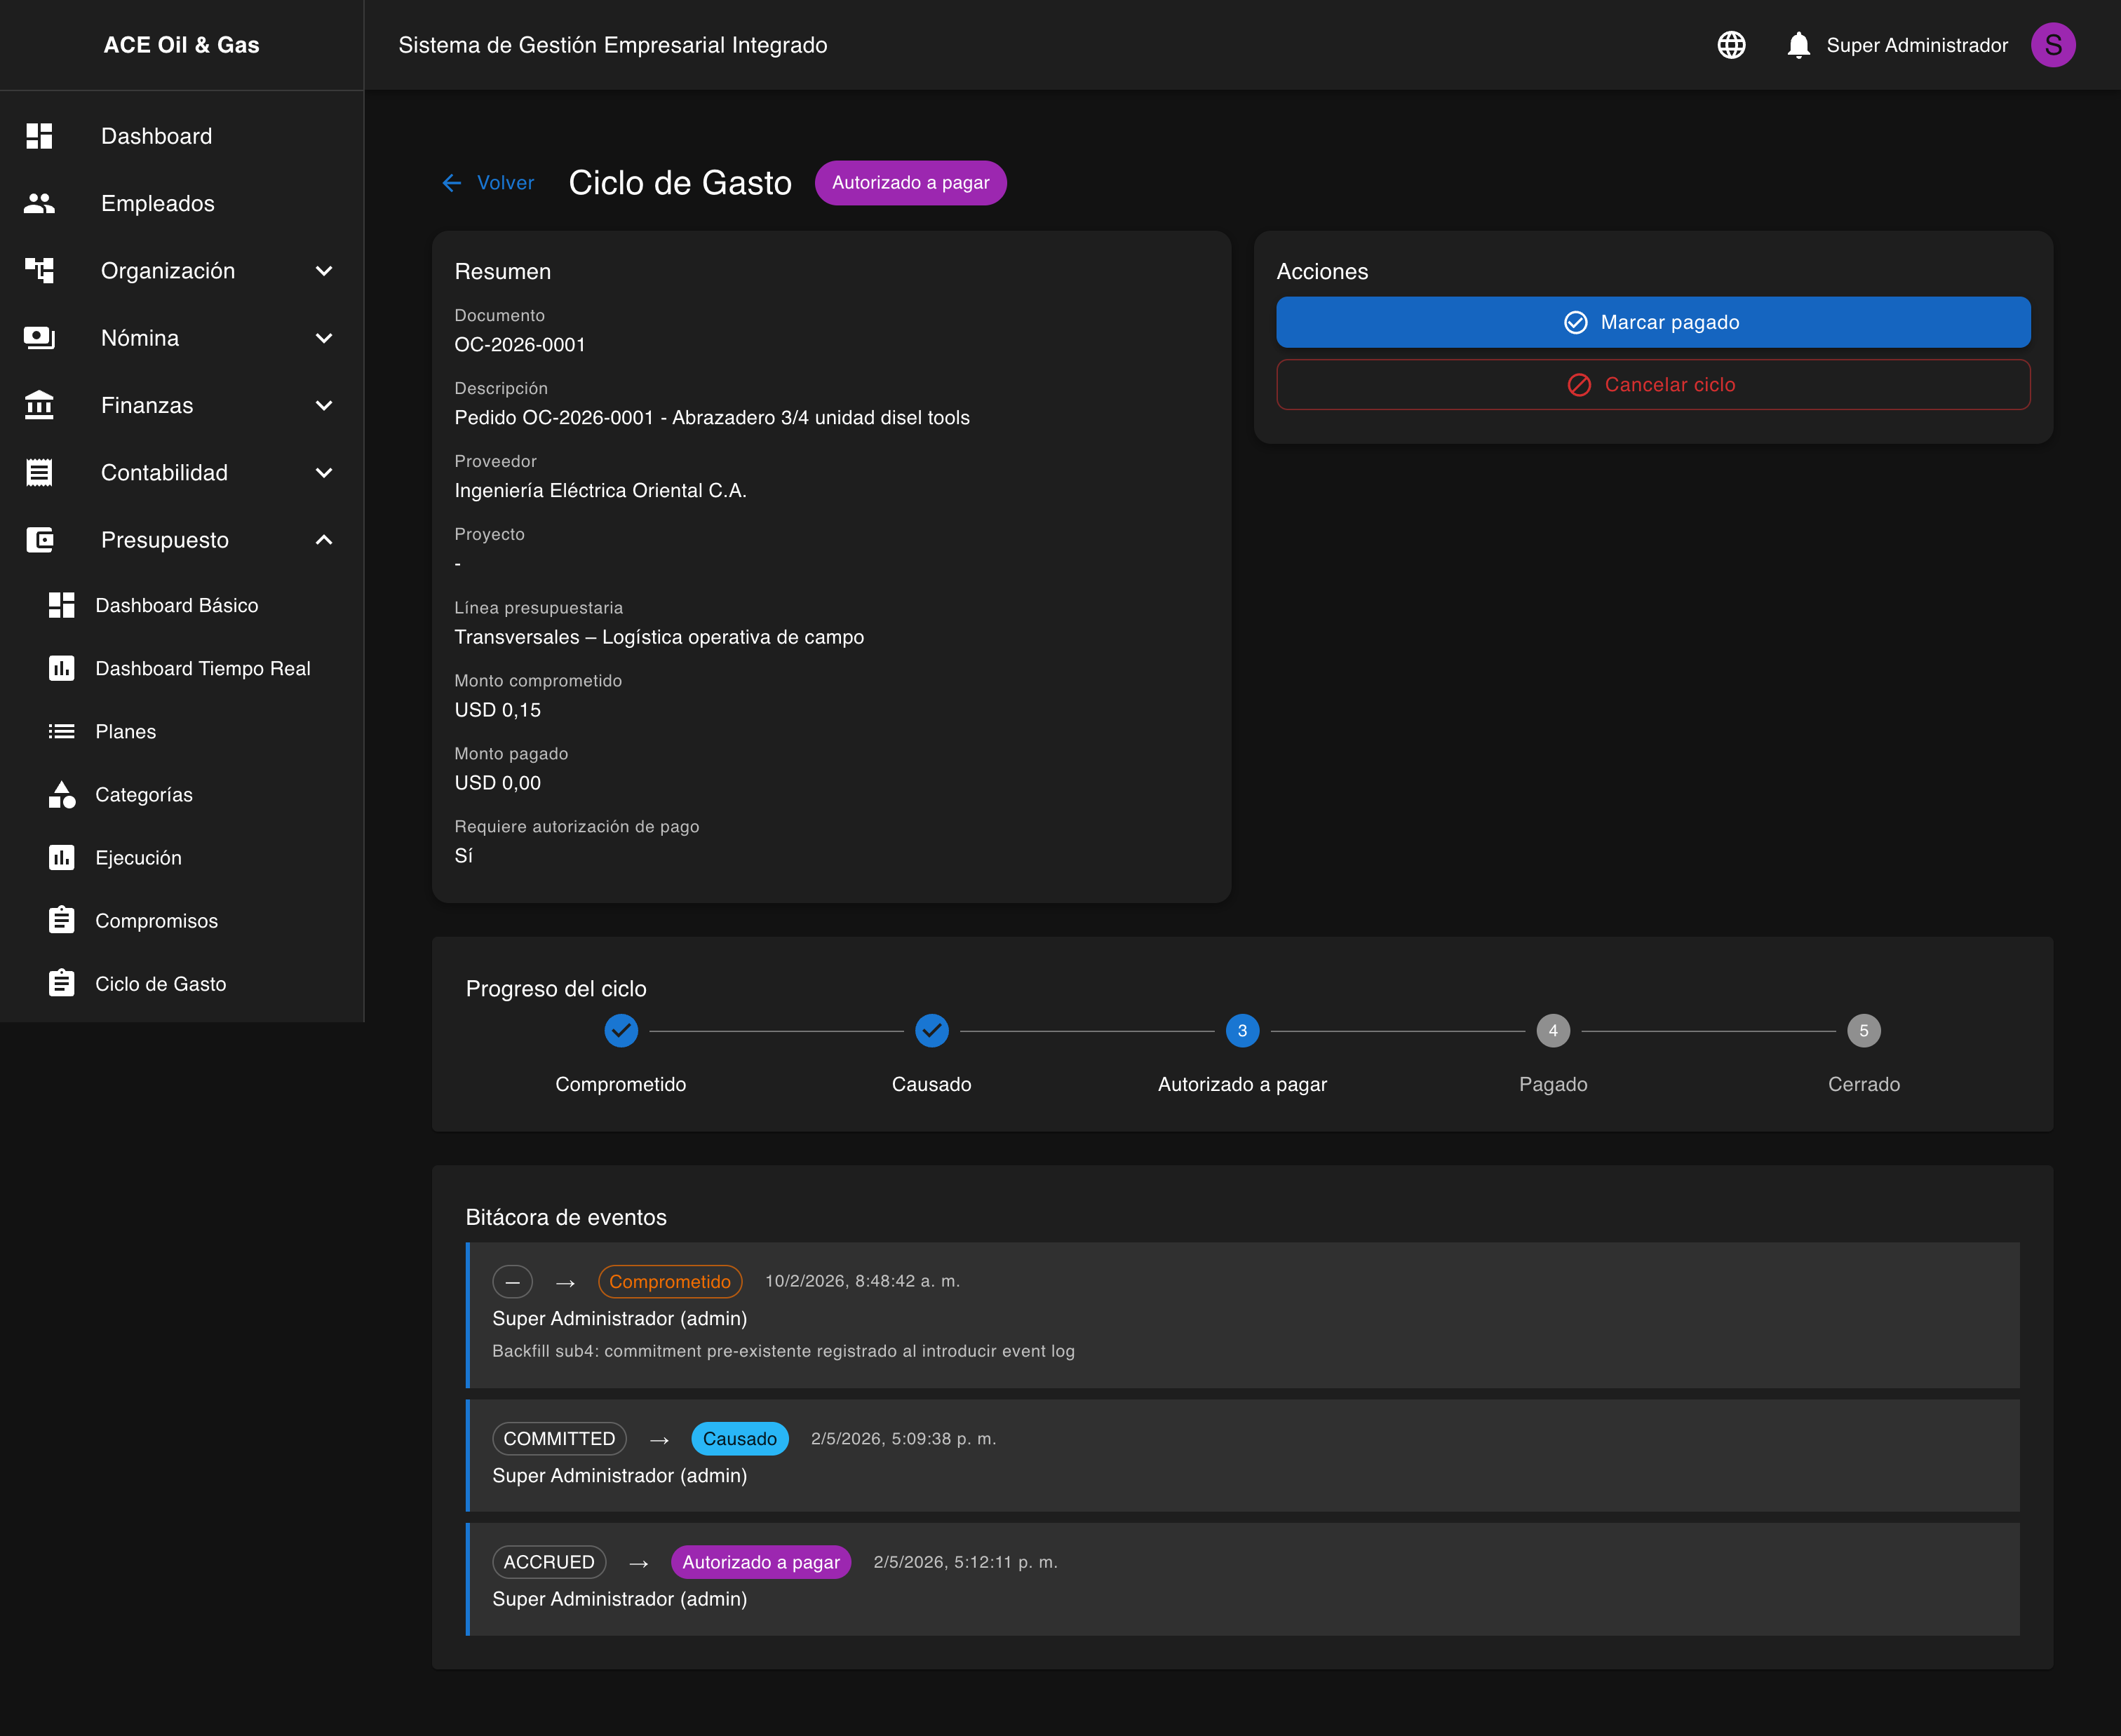Click the purple Autorizado a pagar log chip
Image resolution: width=2121 pixels, height=1736 pixels.
click(762, 1562)
